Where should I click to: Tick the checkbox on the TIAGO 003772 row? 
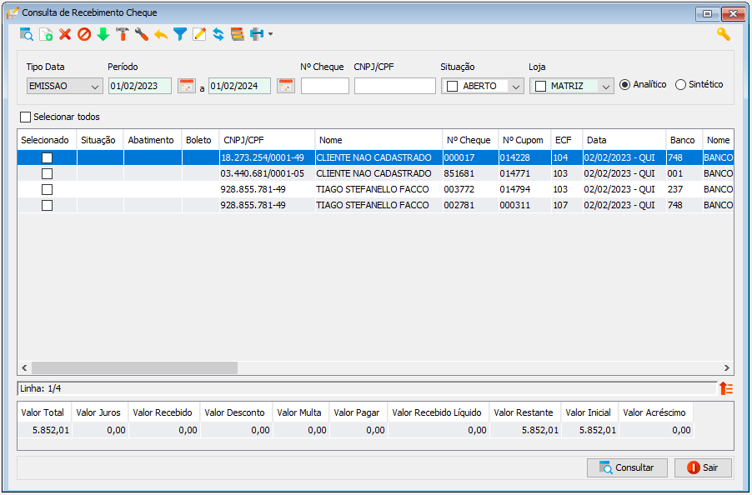point(47,190)
